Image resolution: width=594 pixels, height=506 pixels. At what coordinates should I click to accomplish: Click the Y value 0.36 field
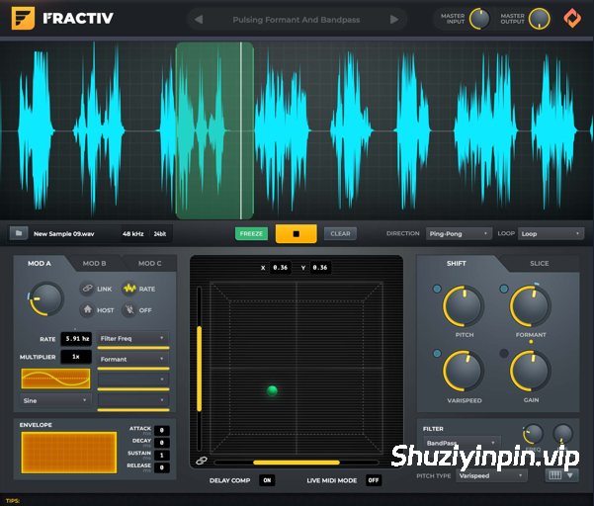coord(320,268)
